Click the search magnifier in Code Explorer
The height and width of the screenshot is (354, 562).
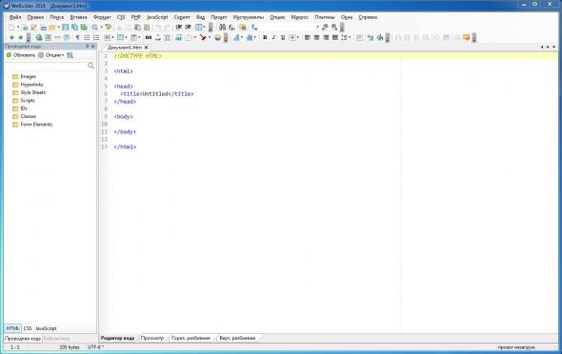tap(90, 65)
